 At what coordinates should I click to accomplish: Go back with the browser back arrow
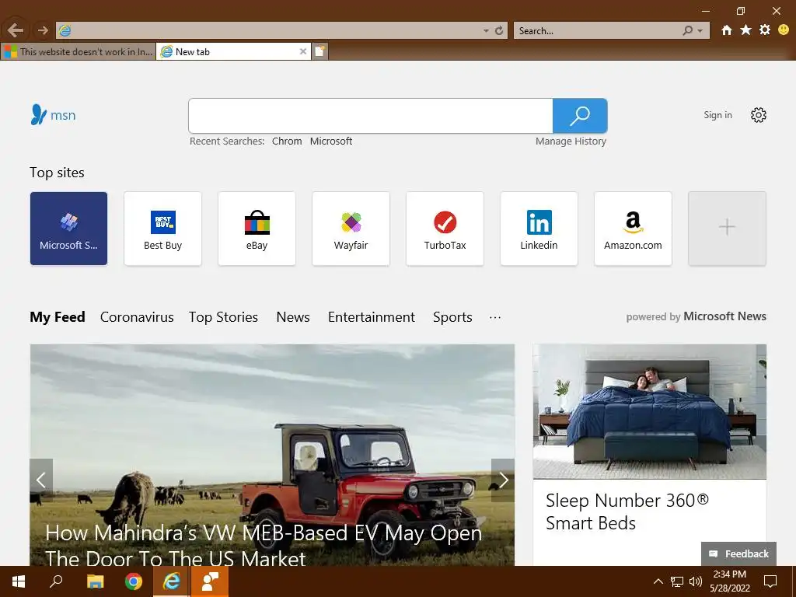(16, 30)
